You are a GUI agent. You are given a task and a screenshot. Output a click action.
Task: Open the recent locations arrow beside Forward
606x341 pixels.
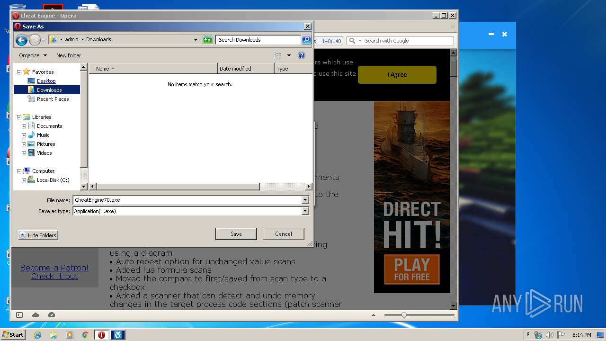point(44,40)
